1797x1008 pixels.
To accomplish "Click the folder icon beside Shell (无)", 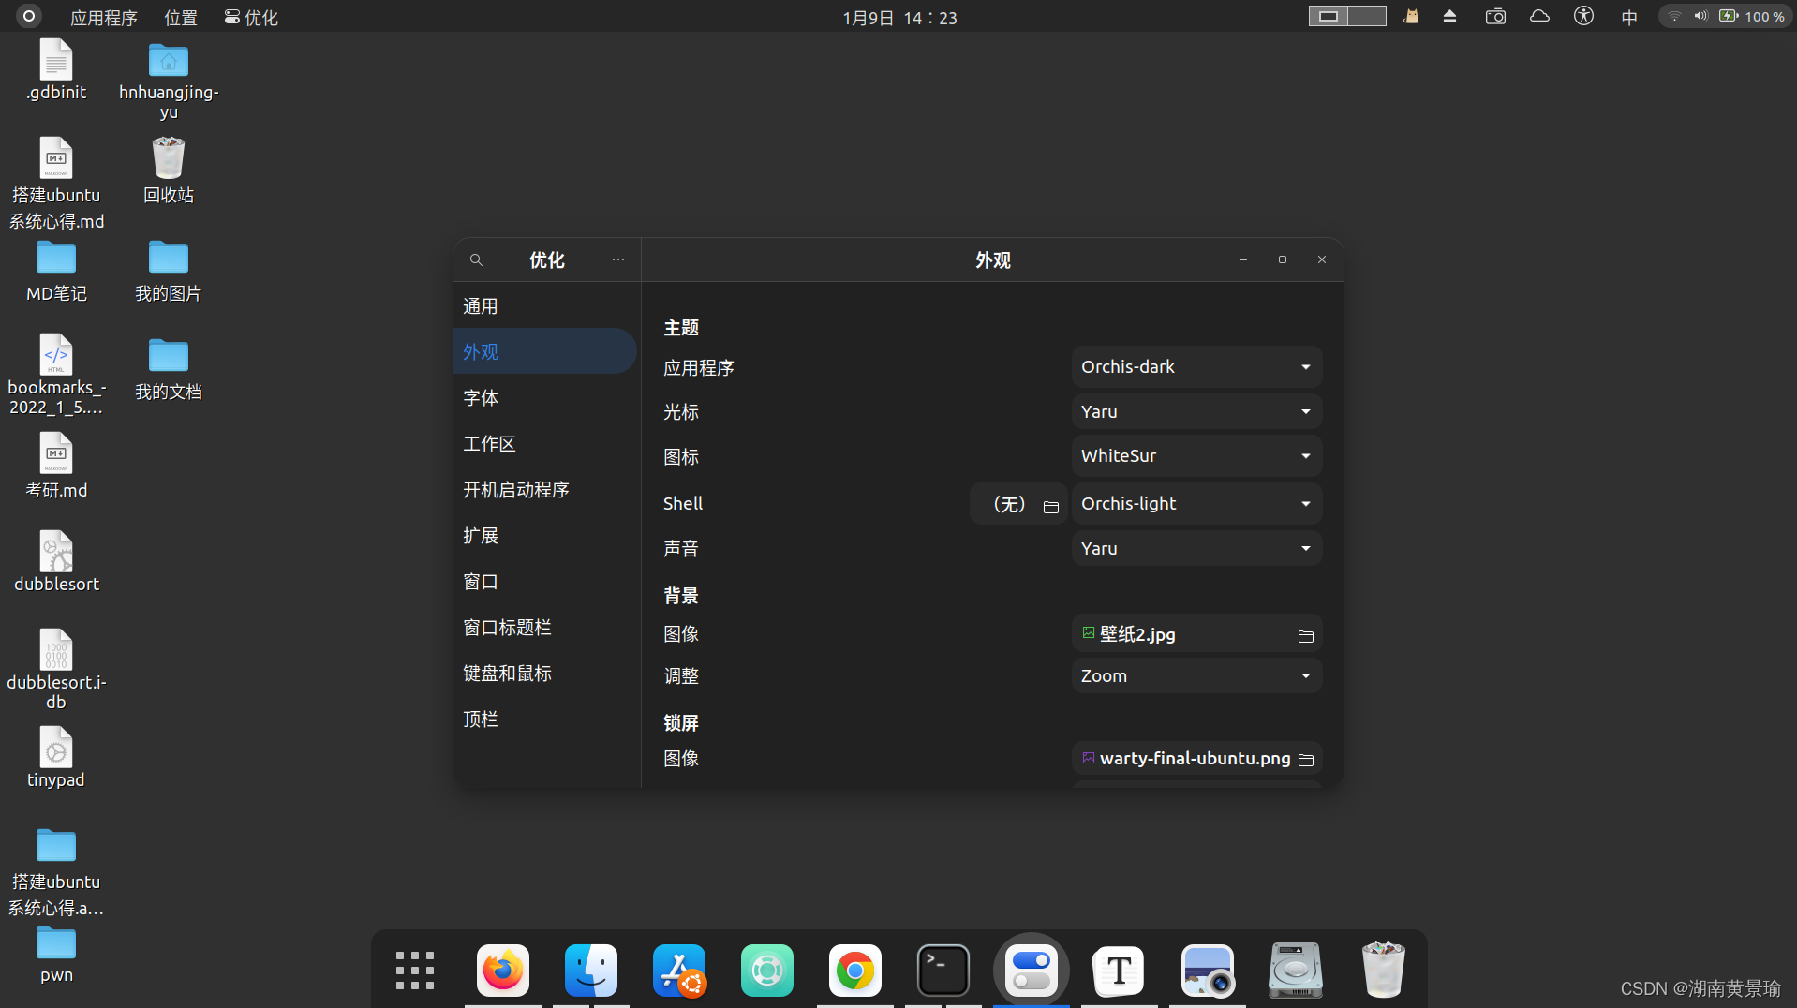I will [x=1050, y=506].
